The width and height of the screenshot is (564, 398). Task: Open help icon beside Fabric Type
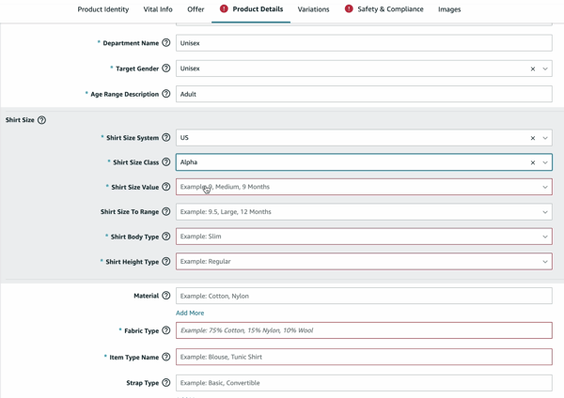(165, 330)
